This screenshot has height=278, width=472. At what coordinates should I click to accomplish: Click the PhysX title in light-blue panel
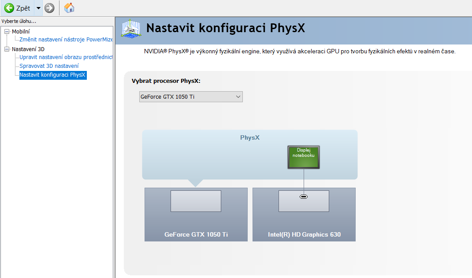tap(250, 137)
